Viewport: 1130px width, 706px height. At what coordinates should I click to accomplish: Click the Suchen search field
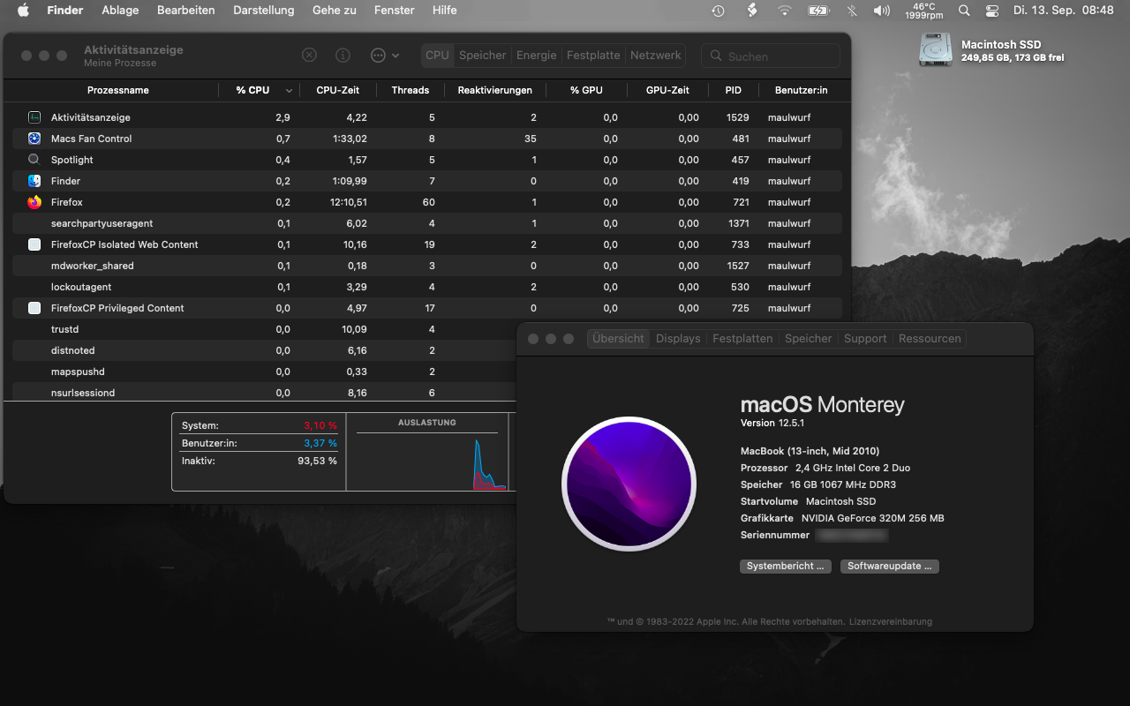(x=771, y=56)
